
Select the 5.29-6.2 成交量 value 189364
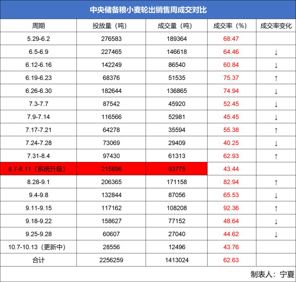pyautogui.click(x=177, y=39)
